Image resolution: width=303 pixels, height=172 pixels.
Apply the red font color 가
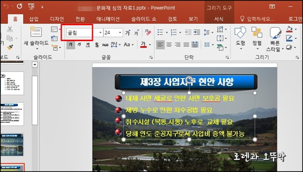143,45
